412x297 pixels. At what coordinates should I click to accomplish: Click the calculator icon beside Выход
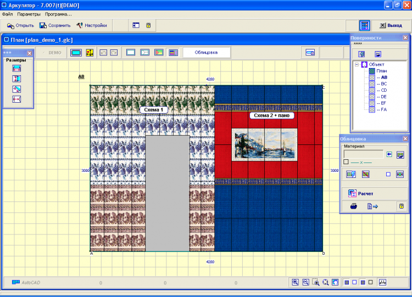[x=364, y=25]
